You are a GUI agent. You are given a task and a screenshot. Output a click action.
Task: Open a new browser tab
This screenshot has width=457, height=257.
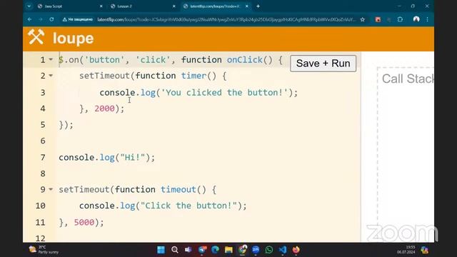click(x=258, y=6)
